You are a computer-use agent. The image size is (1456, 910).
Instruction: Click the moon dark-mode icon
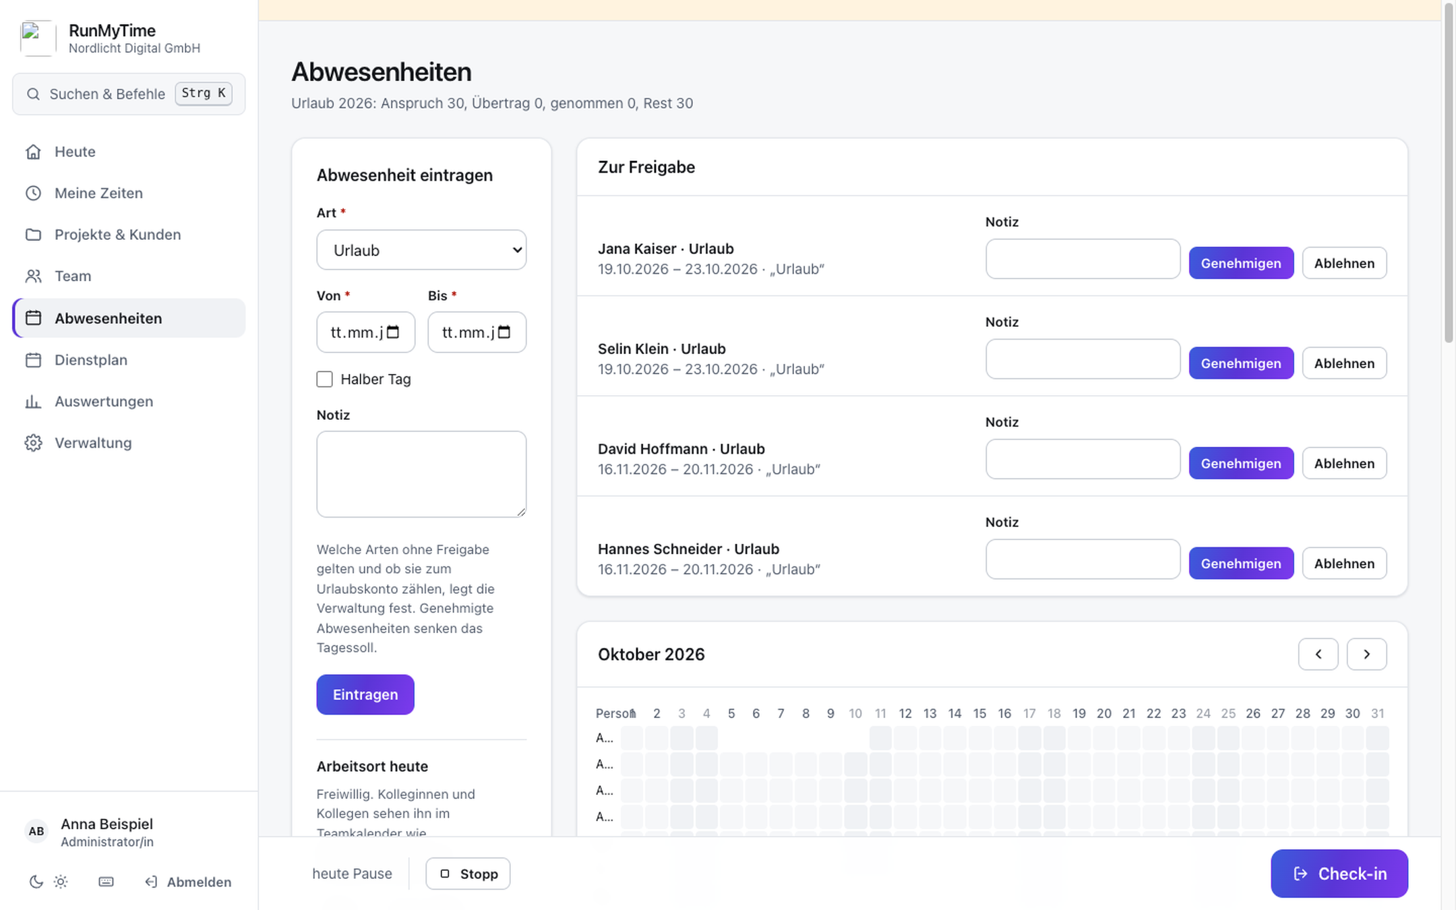pos(36,882)
